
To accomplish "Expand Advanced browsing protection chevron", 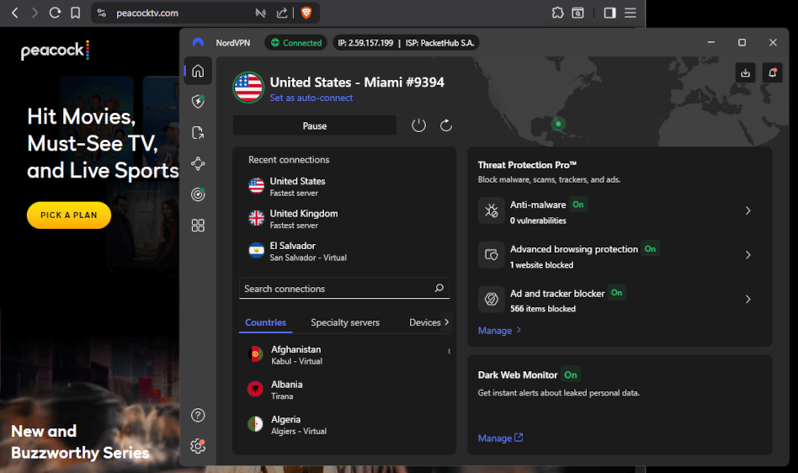I will click(x=747, y=255).
